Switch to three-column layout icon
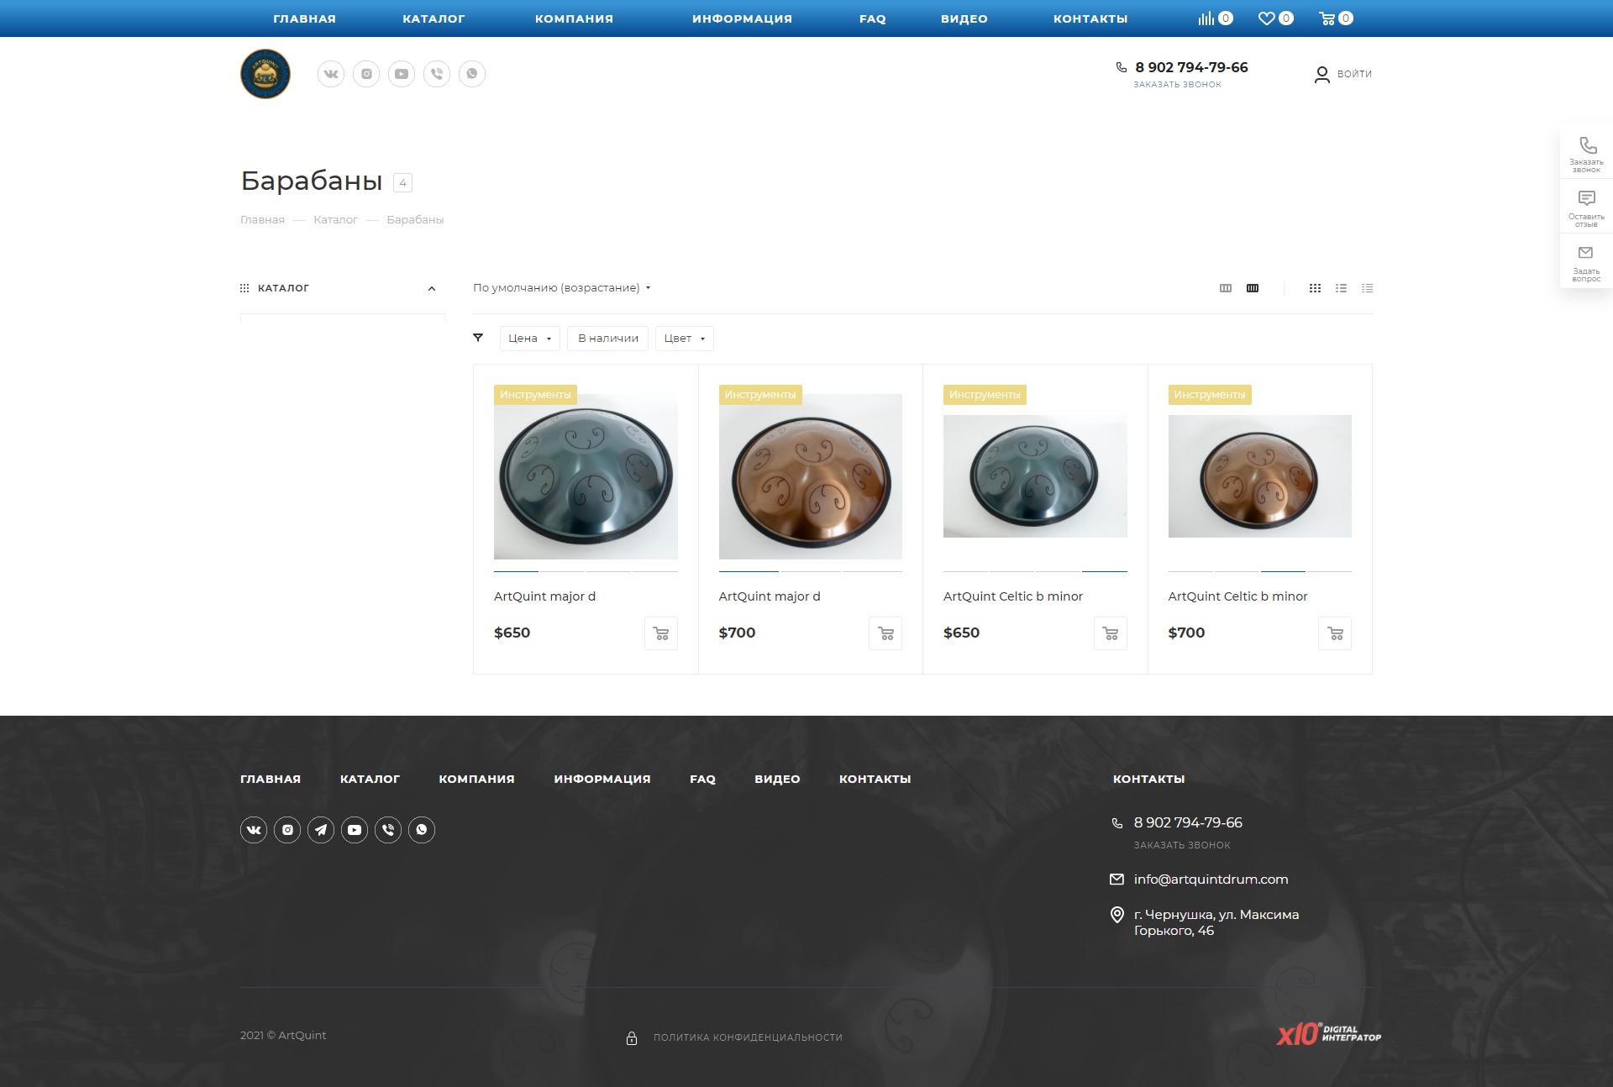The height and width of the screenshot is (1087, 1613). pos(1226,288)
